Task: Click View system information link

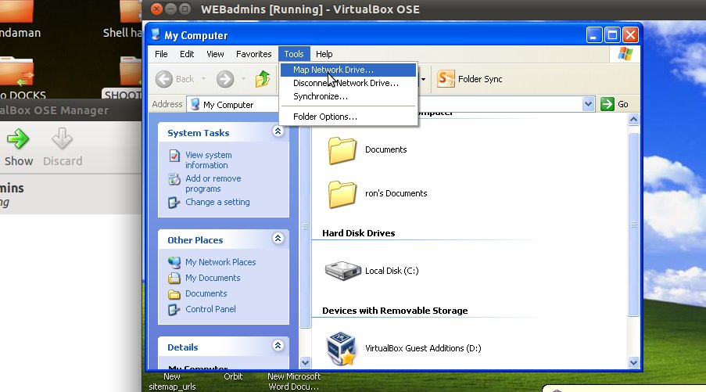Action: 209,160
